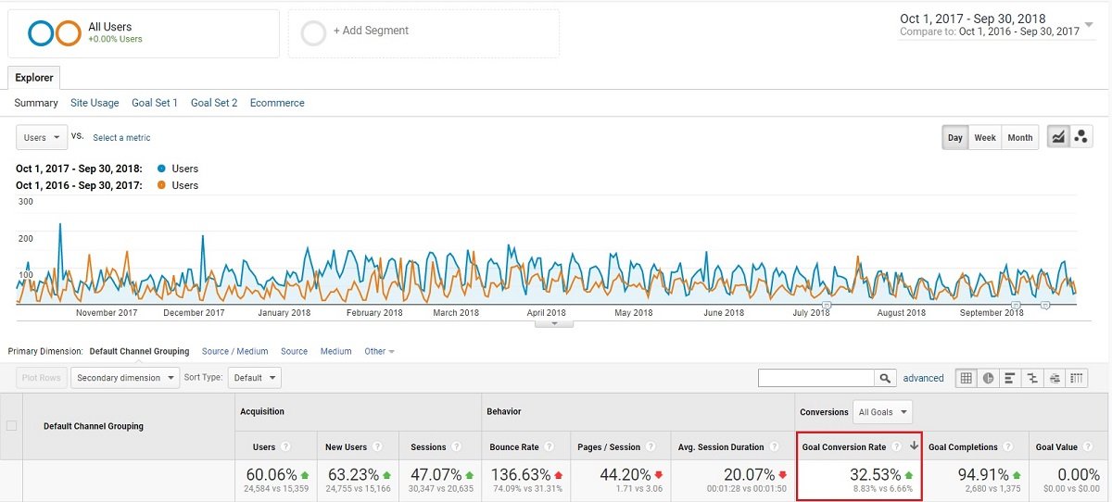Screen dimensions: 1112x502
Task: Open the Secondary dimension dropdown
Action: pos(125,378)
